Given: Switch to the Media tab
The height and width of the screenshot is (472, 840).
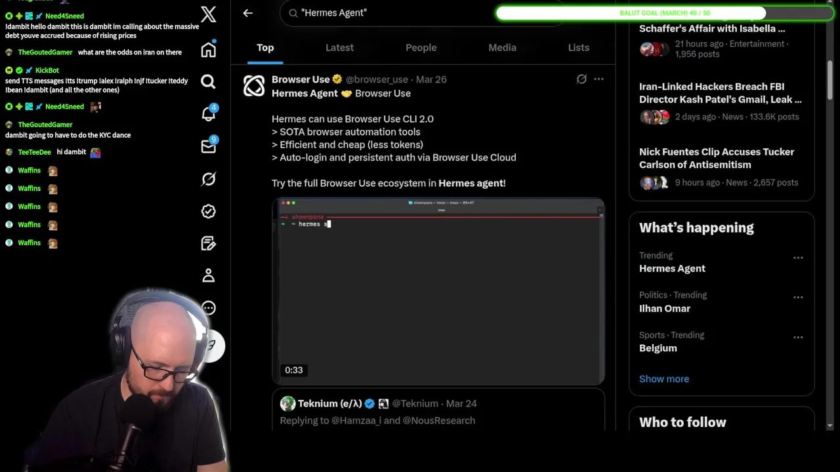Looking at the screenshot, I should click(x=502, y=48).
